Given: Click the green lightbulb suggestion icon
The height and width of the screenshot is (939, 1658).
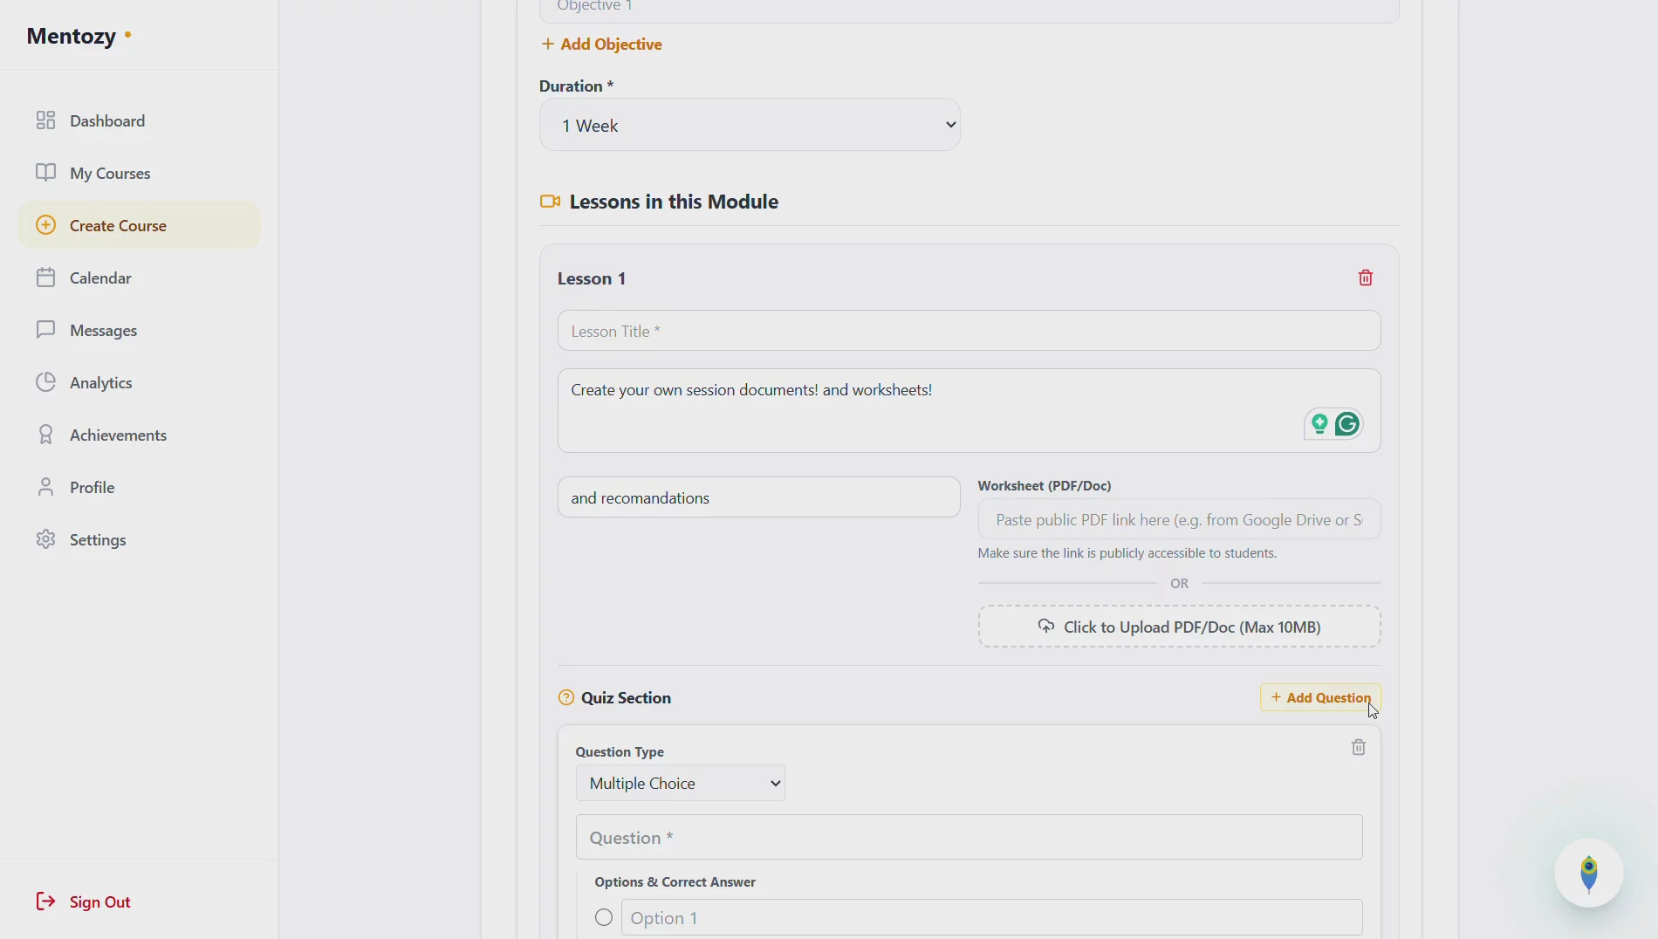Looking at the screenshot, I should (1319, 424).
